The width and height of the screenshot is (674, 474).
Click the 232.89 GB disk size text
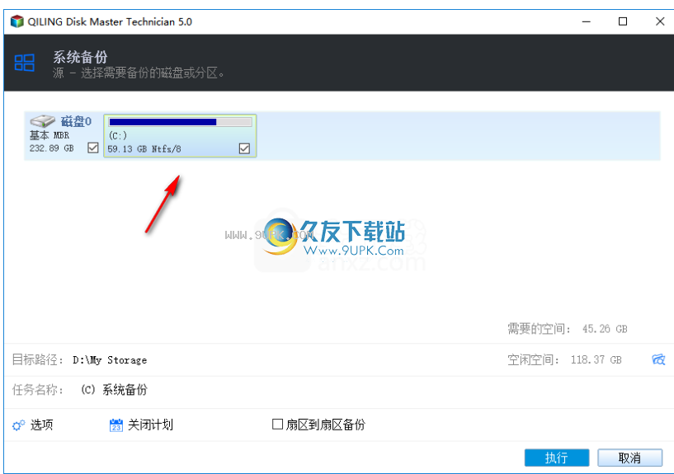click(52, 148)
